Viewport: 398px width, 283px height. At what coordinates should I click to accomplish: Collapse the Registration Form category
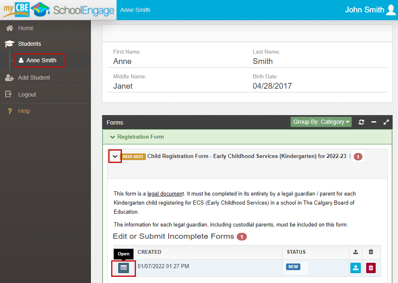pyautogui.click(x=112, y=137)
